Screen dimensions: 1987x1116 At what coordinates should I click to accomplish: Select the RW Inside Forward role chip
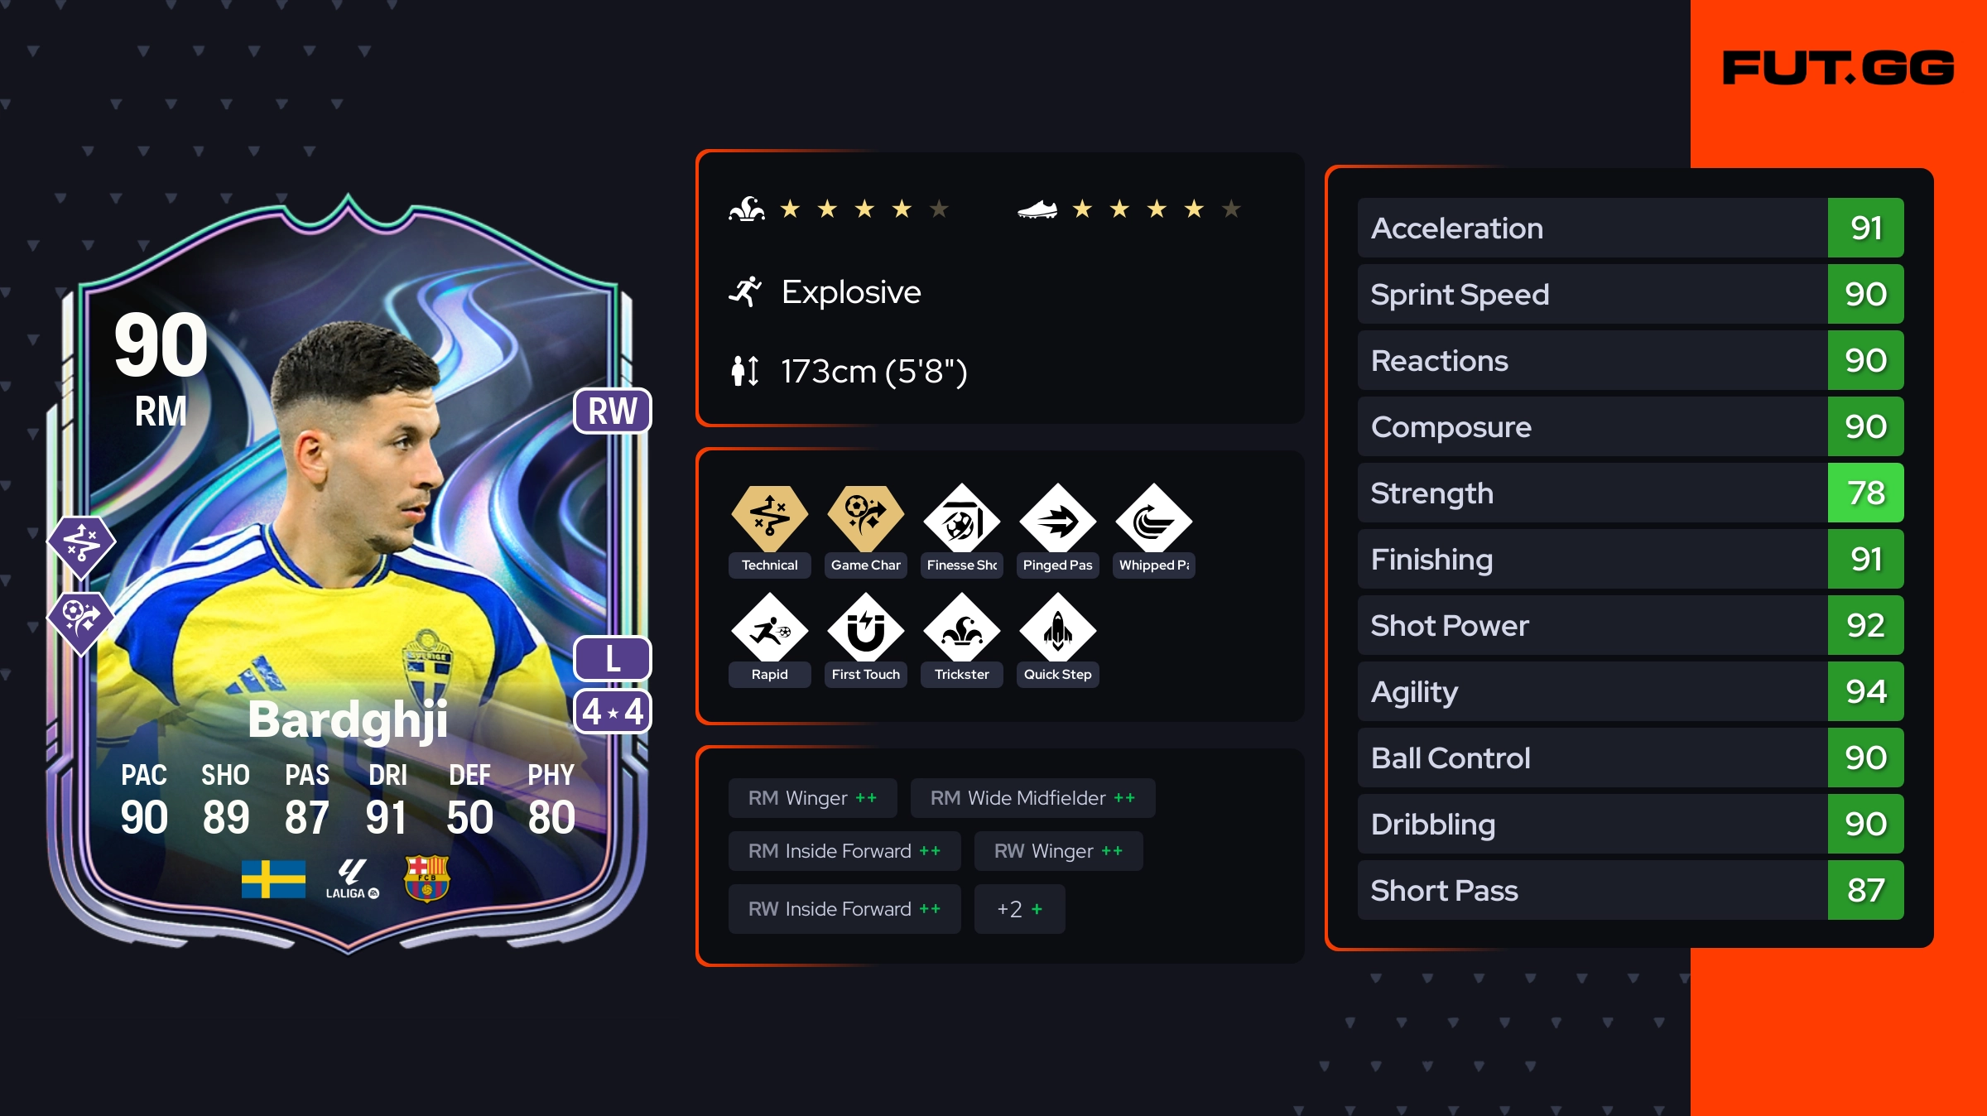coord(844,909)
